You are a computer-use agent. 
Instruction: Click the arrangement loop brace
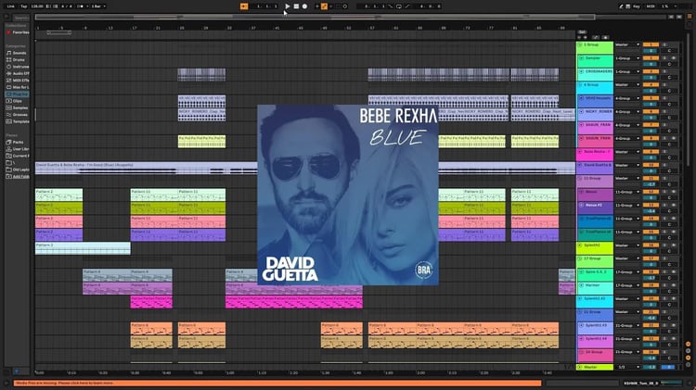pos(59,32)
